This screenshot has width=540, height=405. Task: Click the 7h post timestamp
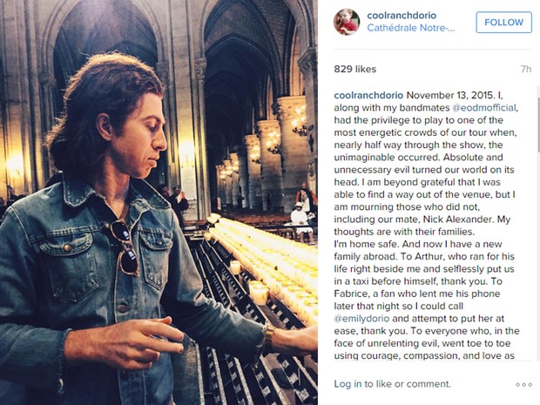pyautogui.click(x=525, y=68)
